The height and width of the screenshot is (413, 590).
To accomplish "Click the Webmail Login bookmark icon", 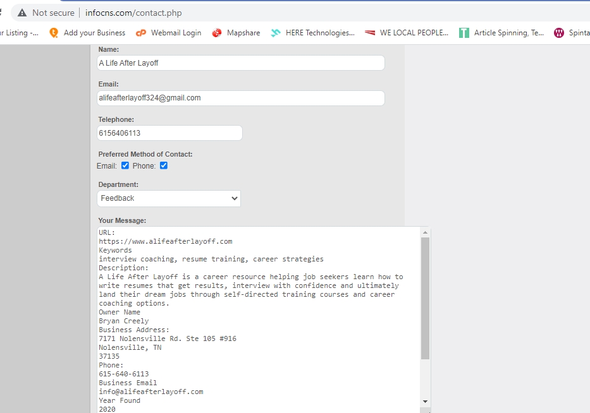I will [140, 33].
